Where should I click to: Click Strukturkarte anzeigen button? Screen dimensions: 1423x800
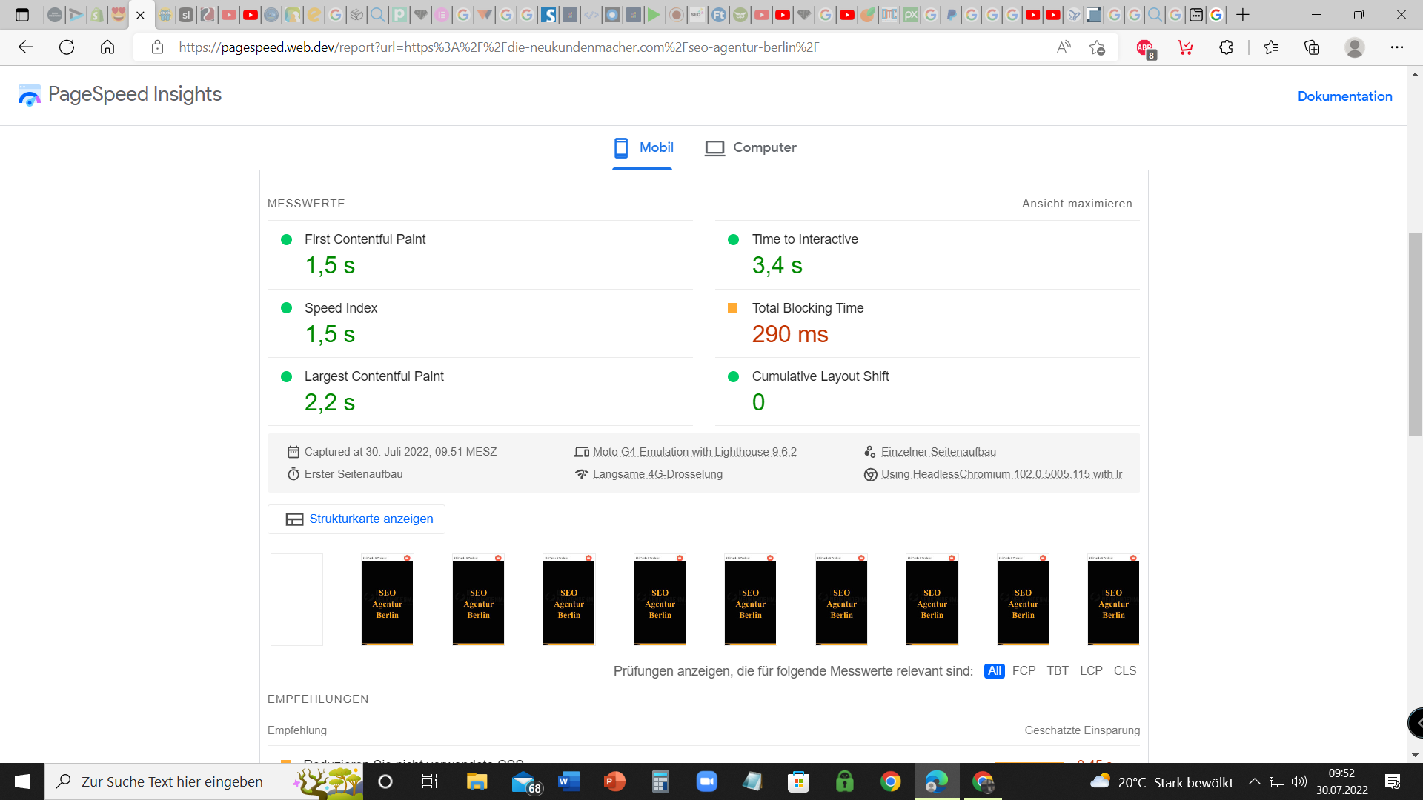356,519
